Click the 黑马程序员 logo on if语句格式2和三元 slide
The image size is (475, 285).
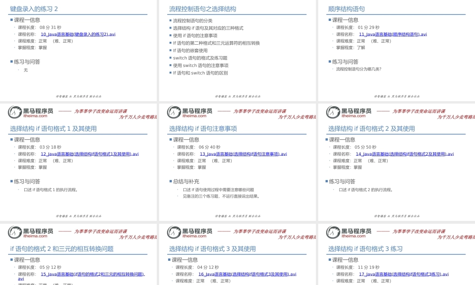(14, 232)
